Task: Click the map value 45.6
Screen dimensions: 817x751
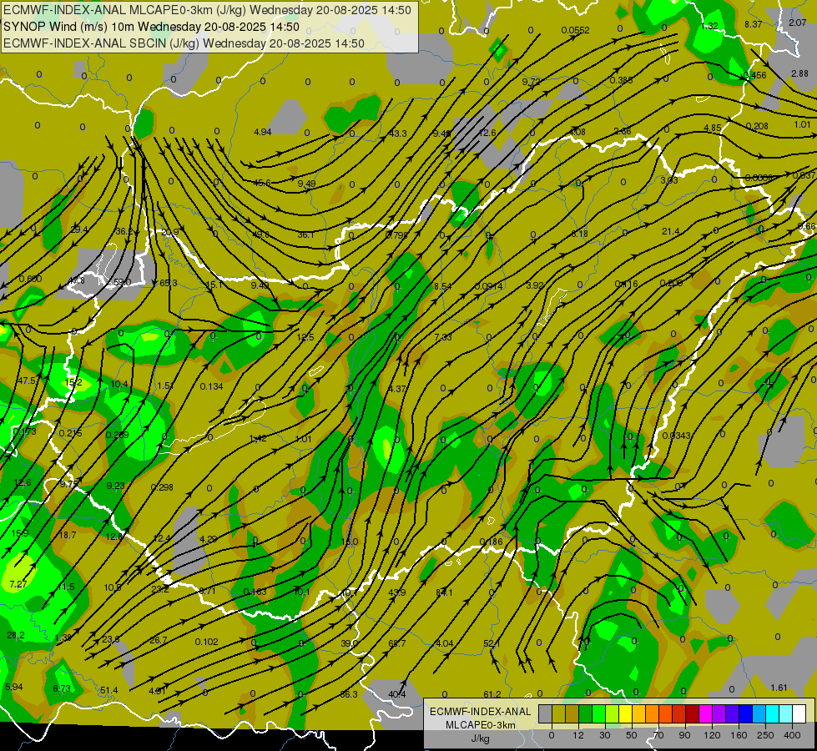Action: tap(262, 183)
